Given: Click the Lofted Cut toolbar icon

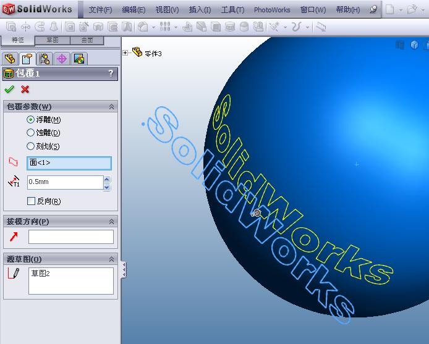Looking at the screenshot, I should [127, 27].
